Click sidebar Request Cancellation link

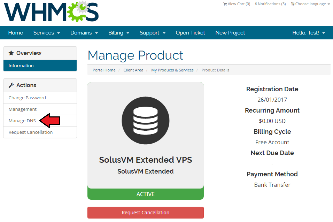point(40,132)
